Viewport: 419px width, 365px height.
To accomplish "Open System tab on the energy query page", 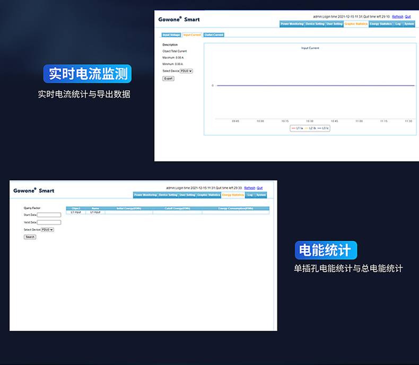I will pyautogui.click(x=261, y=195).
